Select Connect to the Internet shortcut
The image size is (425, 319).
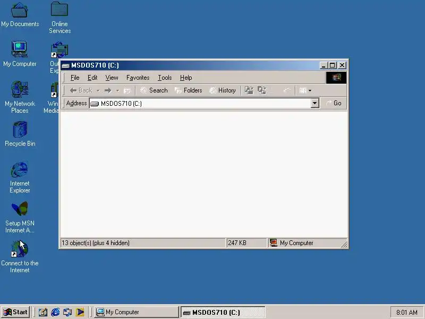coord(20,257)
